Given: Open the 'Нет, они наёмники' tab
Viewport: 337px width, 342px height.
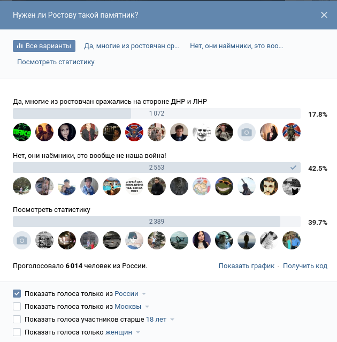Looking at the screenshot, I should click(x=236, y=46).
